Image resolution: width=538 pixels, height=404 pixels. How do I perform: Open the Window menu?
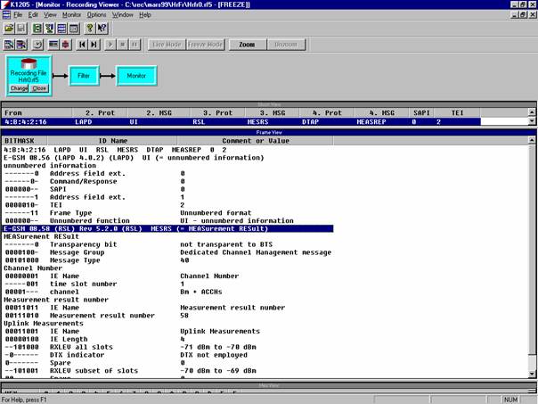pos(124,15)
